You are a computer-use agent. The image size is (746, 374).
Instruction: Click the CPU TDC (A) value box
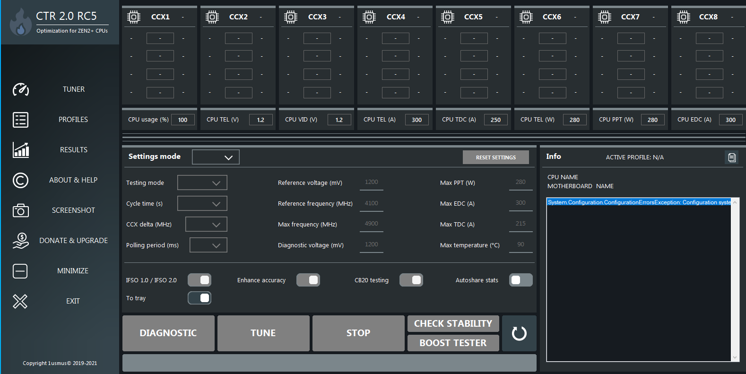pos(496,120)
